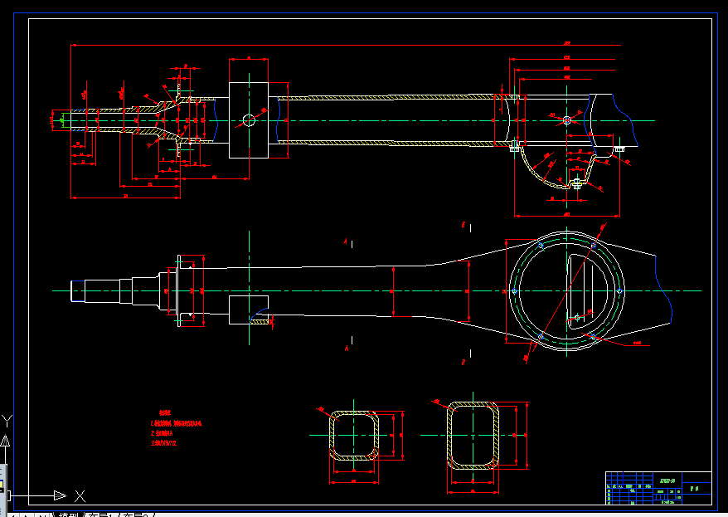This screenshot has height=517, width=728.
Task: Select the title block table at bottom right
Action: tap(658, 488)
